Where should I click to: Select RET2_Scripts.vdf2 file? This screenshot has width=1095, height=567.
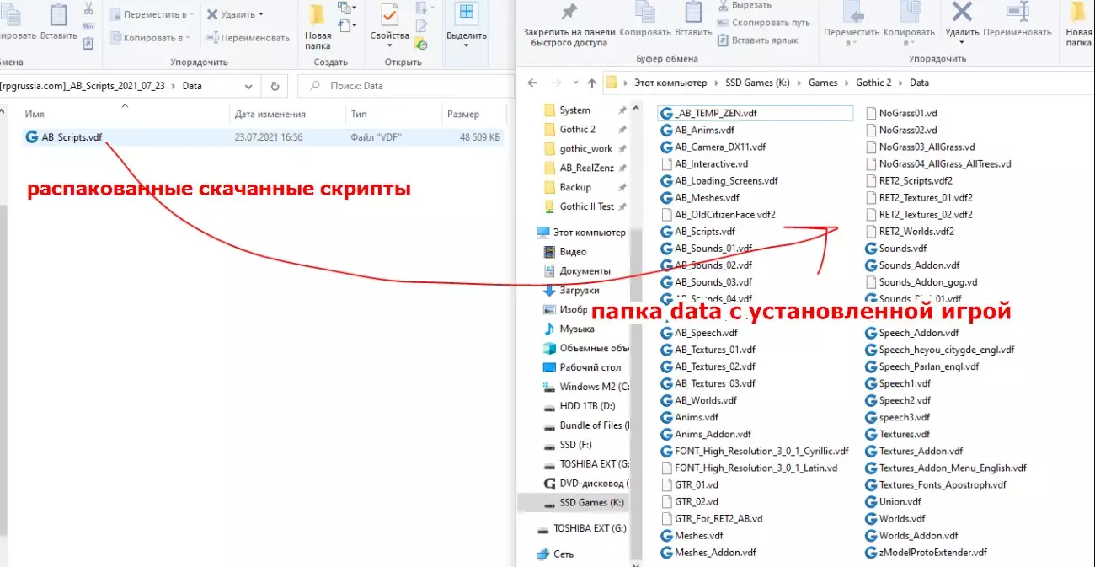click(908, 180)
